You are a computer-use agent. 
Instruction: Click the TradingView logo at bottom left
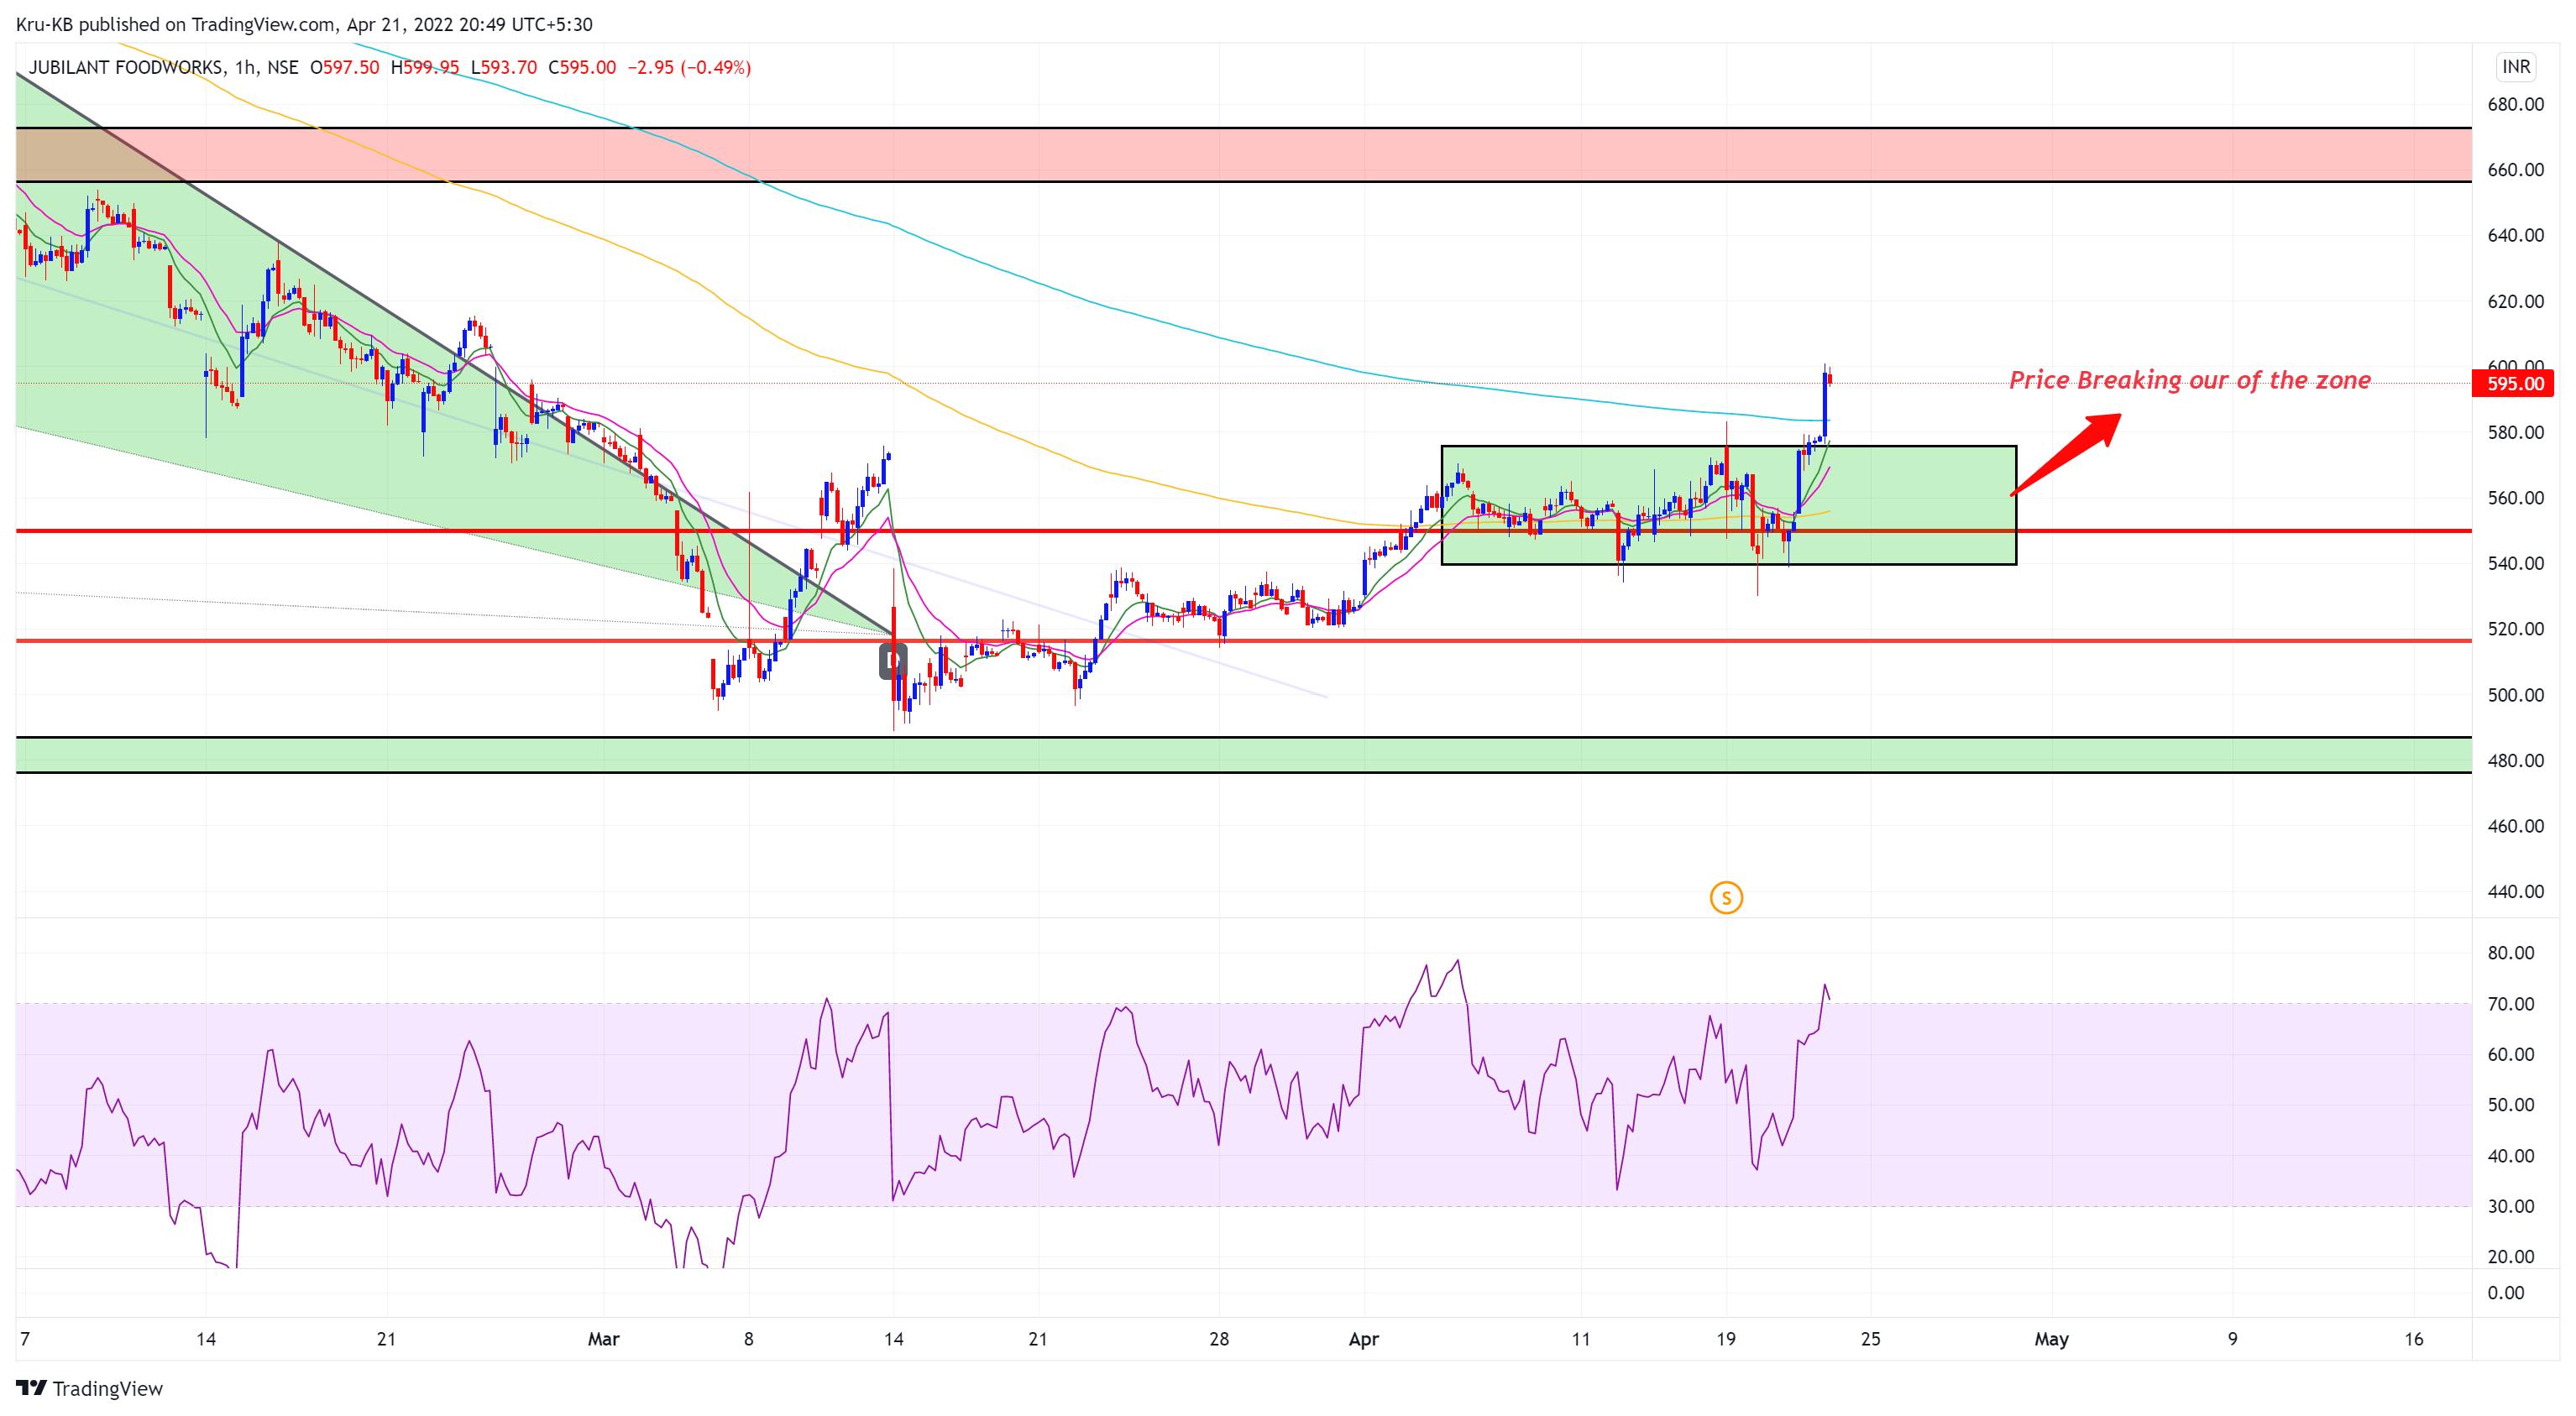(89, 1388)
